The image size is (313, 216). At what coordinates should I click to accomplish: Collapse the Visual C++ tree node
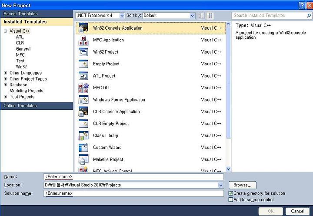coord(6,31)
